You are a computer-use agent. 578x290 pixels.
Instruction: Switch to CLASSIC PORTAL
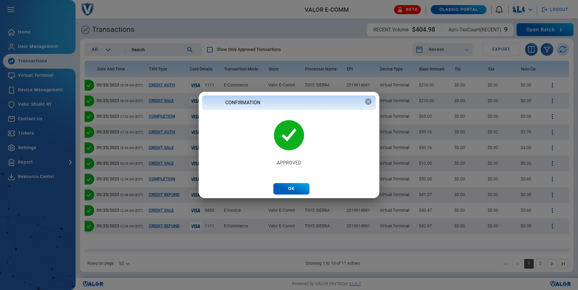(458, 10)
